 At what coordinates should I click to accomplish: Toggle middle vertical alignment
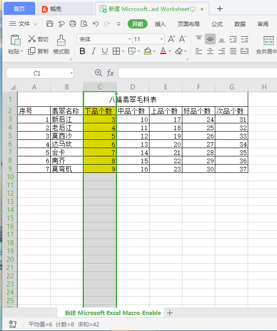point(210,39)
